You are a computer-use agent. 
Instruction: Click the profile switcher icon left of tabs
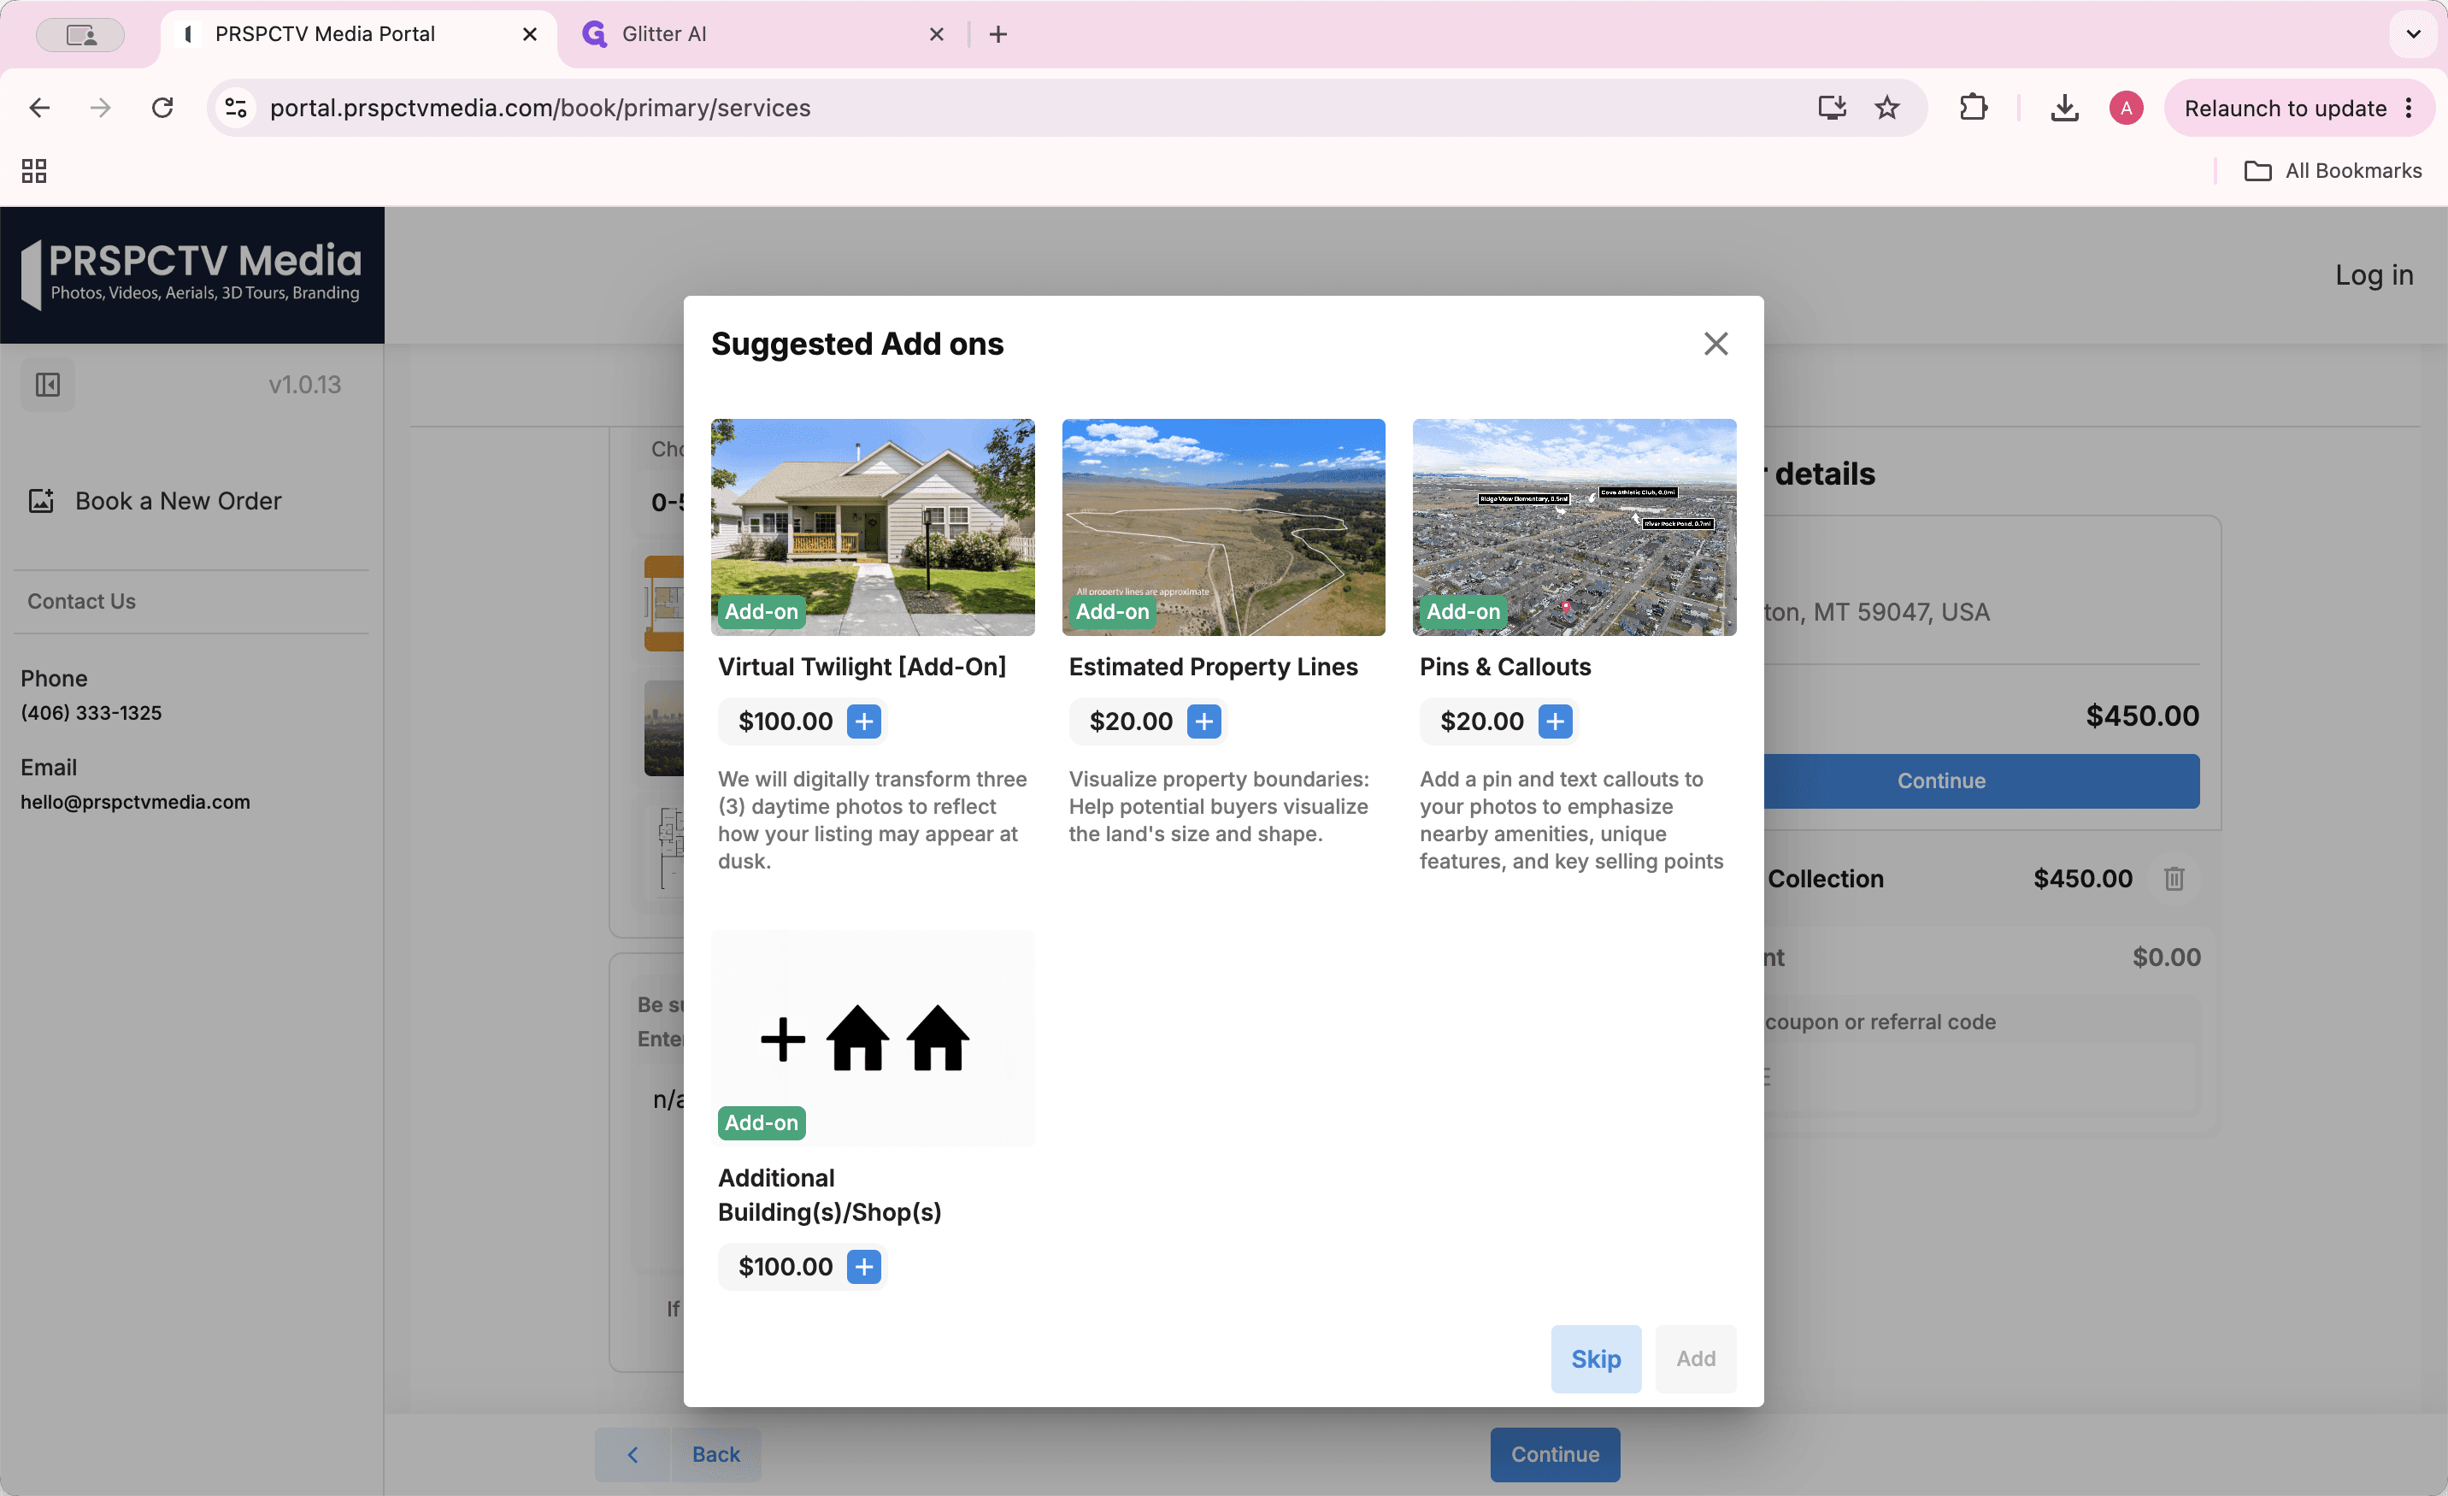[x=80, y=34]
